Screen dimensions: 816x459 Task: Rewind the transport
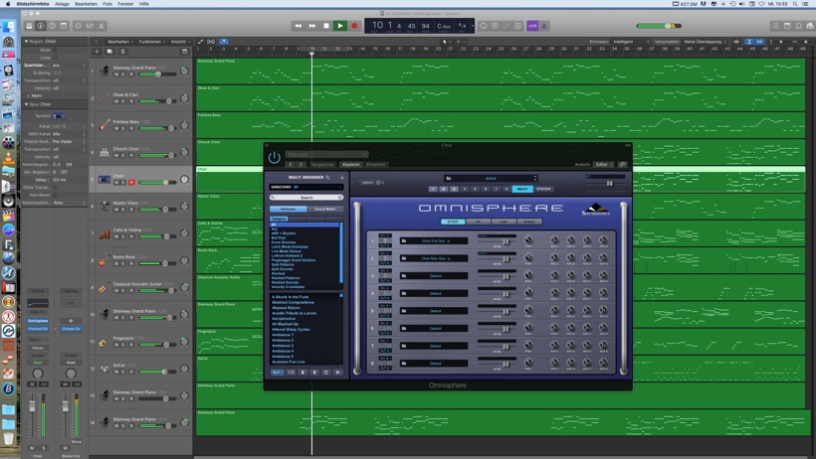coord(298,26)
